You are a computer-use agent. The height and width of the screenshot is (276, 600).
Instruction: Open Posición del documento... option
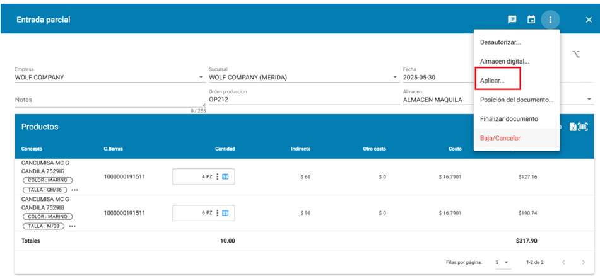coord(517,100)
